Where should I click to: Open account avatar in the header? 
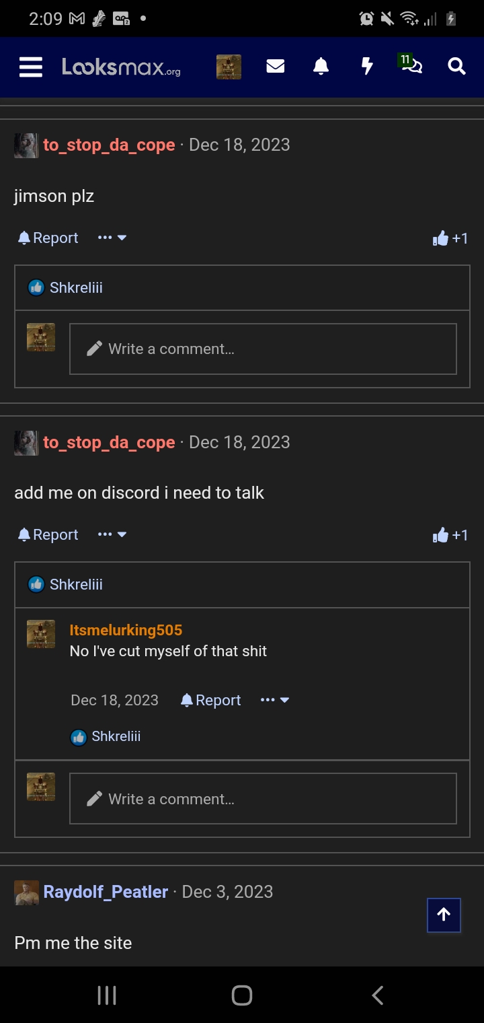point(229,67)
